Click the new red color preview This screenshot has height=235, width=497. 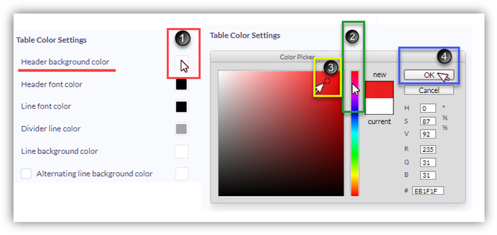pos(379,89)
